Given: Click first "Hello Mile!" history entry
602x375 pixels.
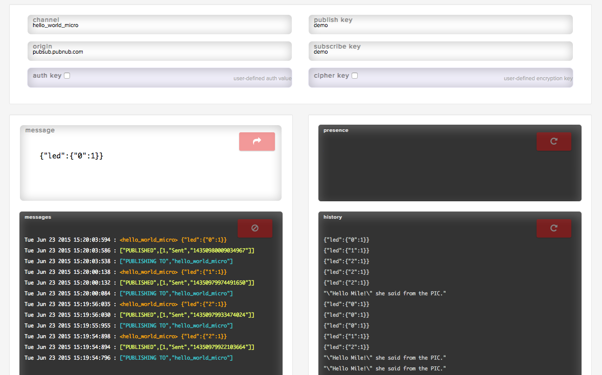Looking at the screenshot, I should [x=385, y=293].
